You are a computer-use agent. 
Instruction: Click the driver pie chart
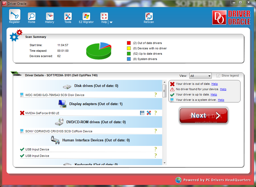[x=99, y=51]
